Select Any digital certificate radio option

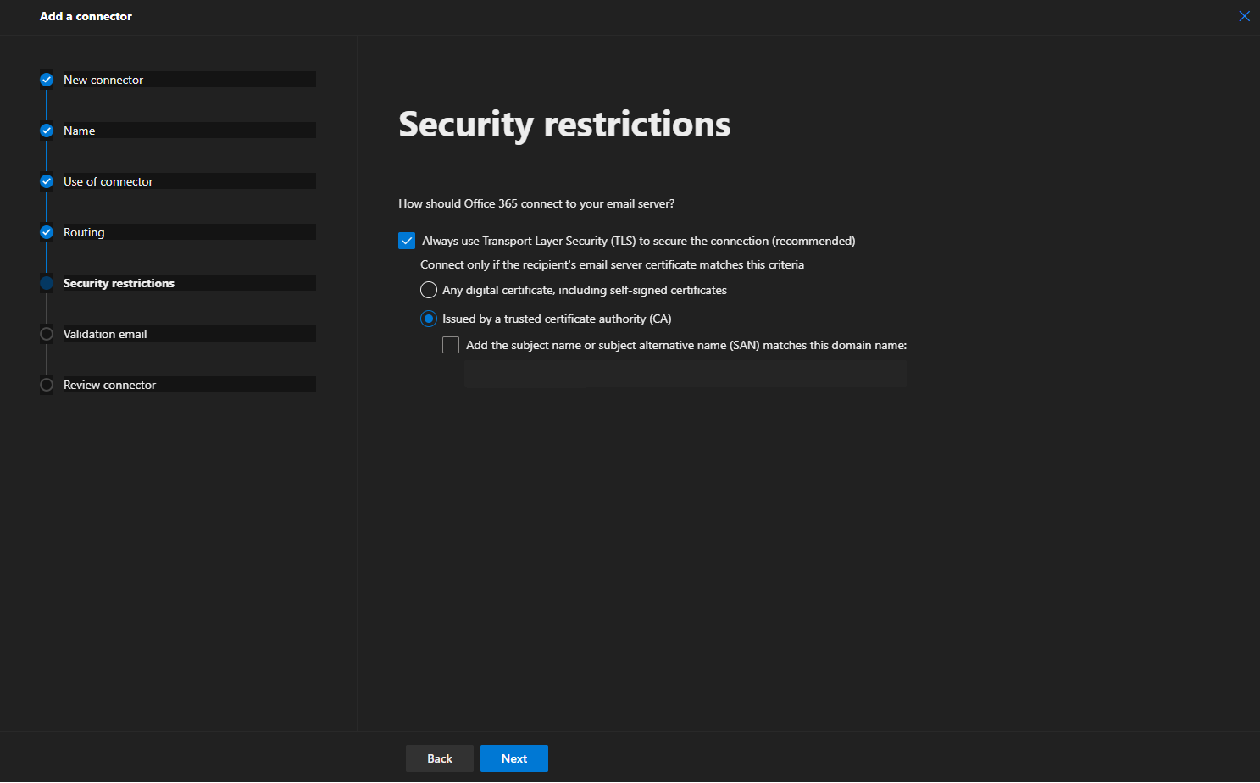[x=429, y=290]
